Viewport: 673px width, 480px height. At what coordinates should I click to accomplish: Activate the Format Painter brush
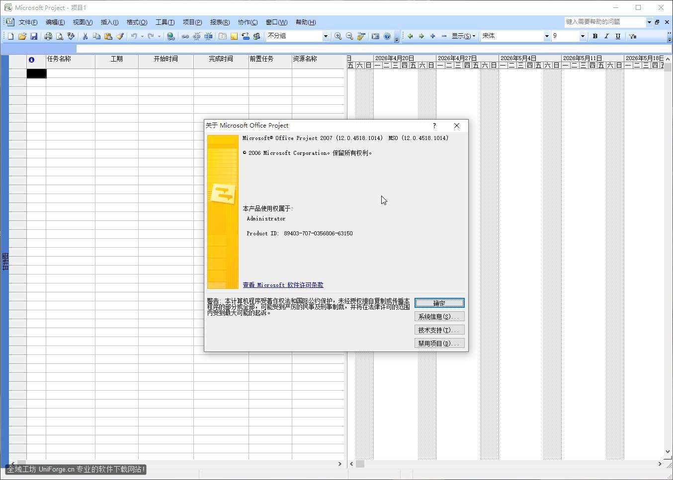[x=120, y=36]
